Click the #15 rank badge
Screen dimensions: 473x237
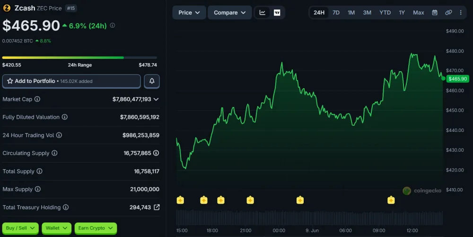point(71,8)
